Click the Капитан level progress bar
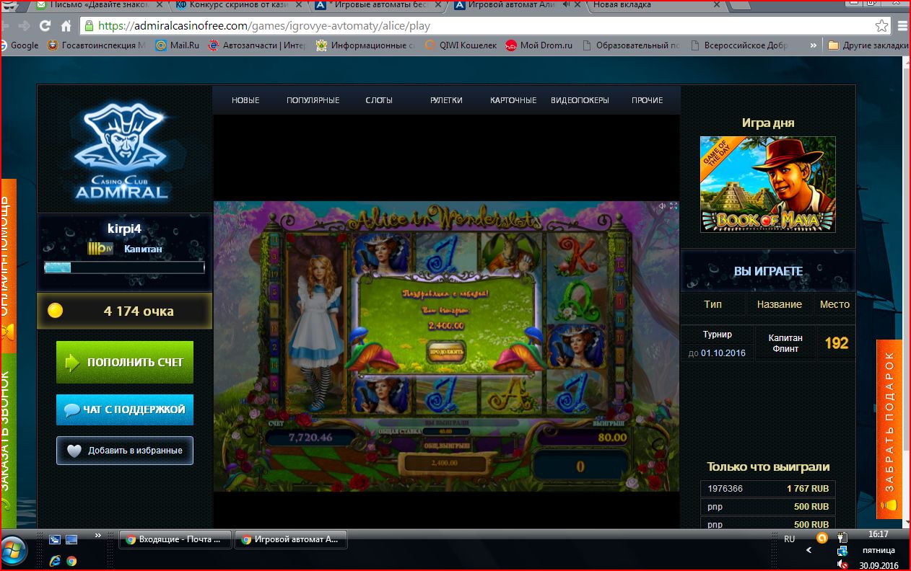 [124, 267]
